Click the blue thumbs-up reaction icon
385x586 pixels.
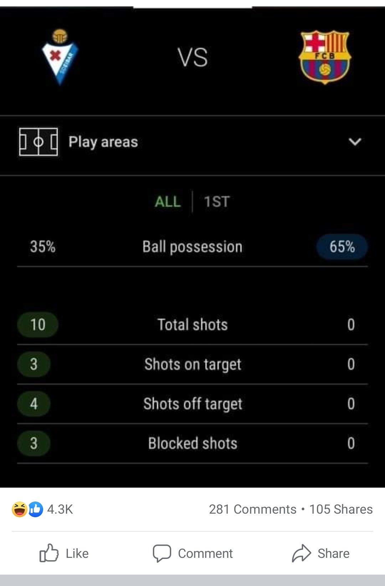[x=35, y=509]
